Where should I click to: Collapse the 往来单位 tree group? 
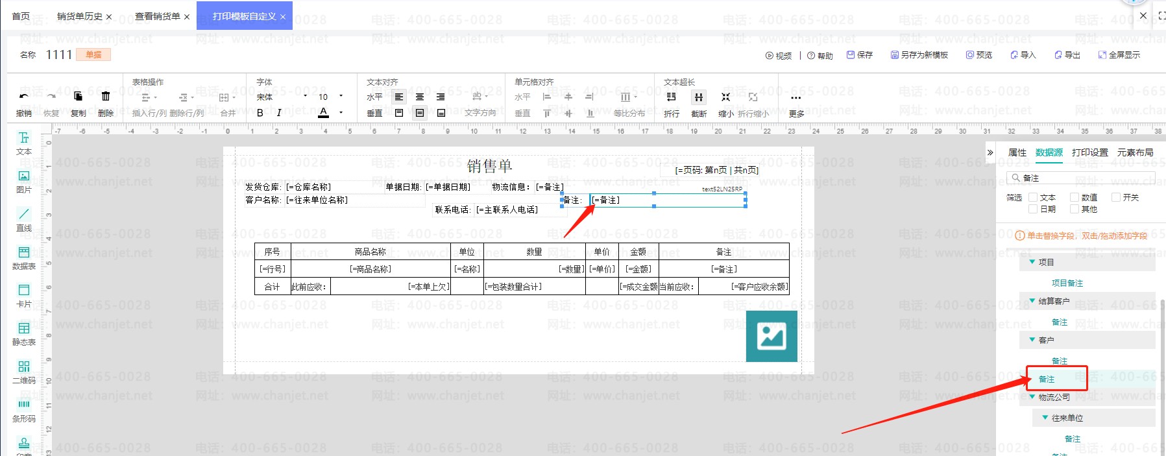(1045, 418)
